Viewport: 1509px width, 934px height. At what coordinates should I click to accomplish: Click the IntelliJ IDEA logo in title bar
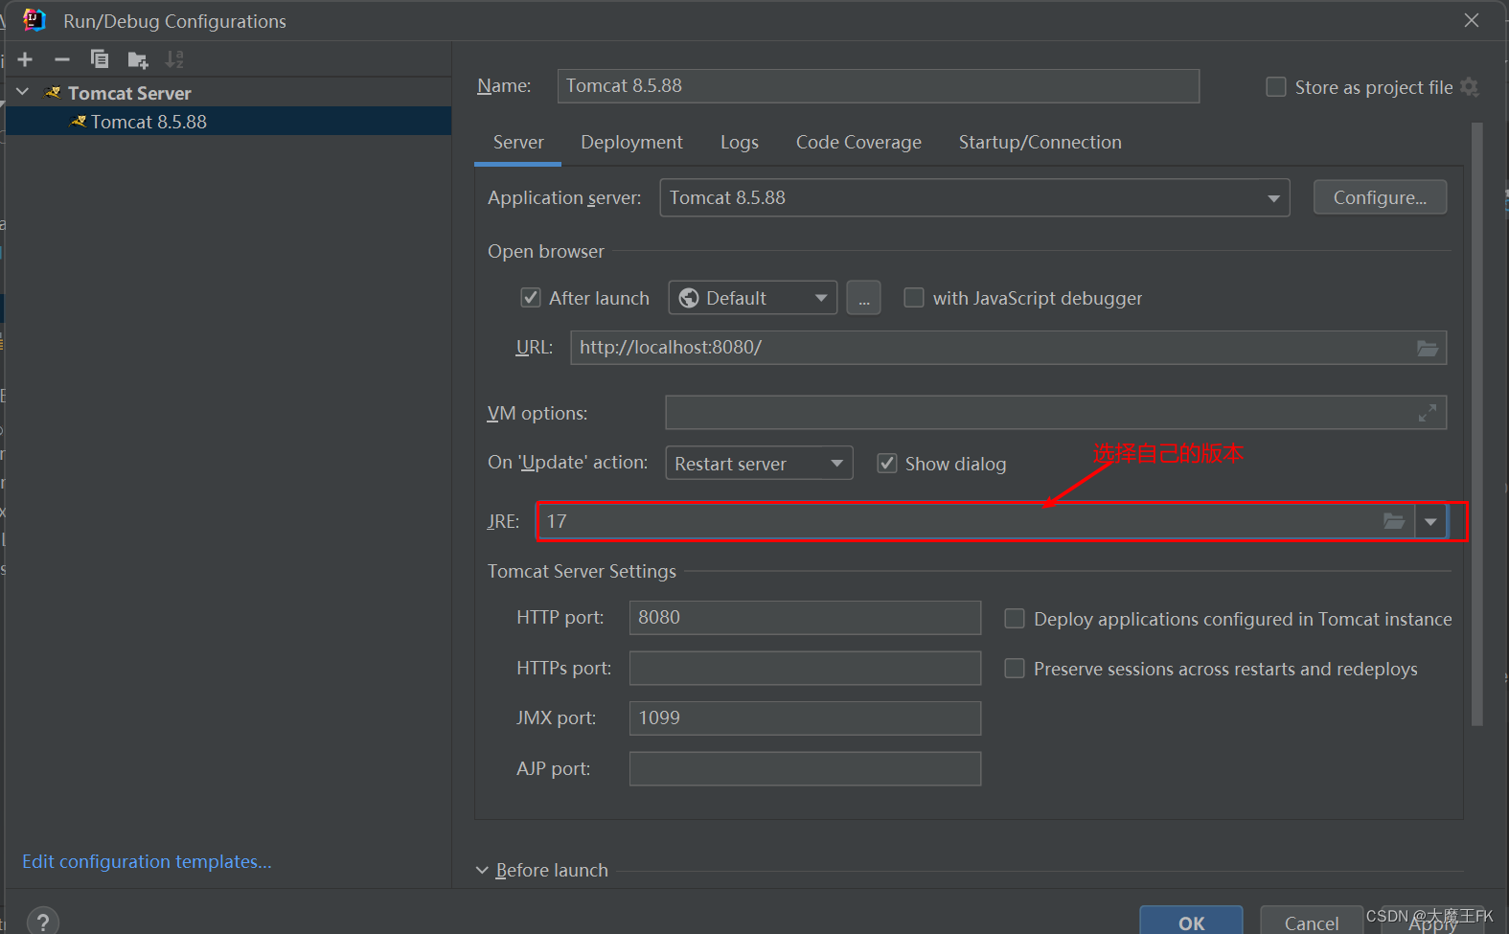coord(34,20)
